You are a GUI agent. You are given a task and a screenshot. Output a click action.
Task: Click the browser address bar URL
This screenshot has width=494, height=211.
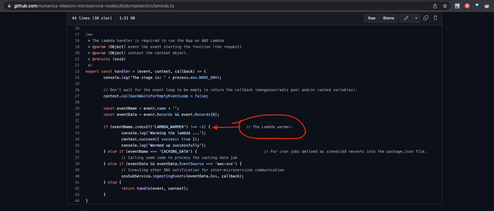coord(94,6)
